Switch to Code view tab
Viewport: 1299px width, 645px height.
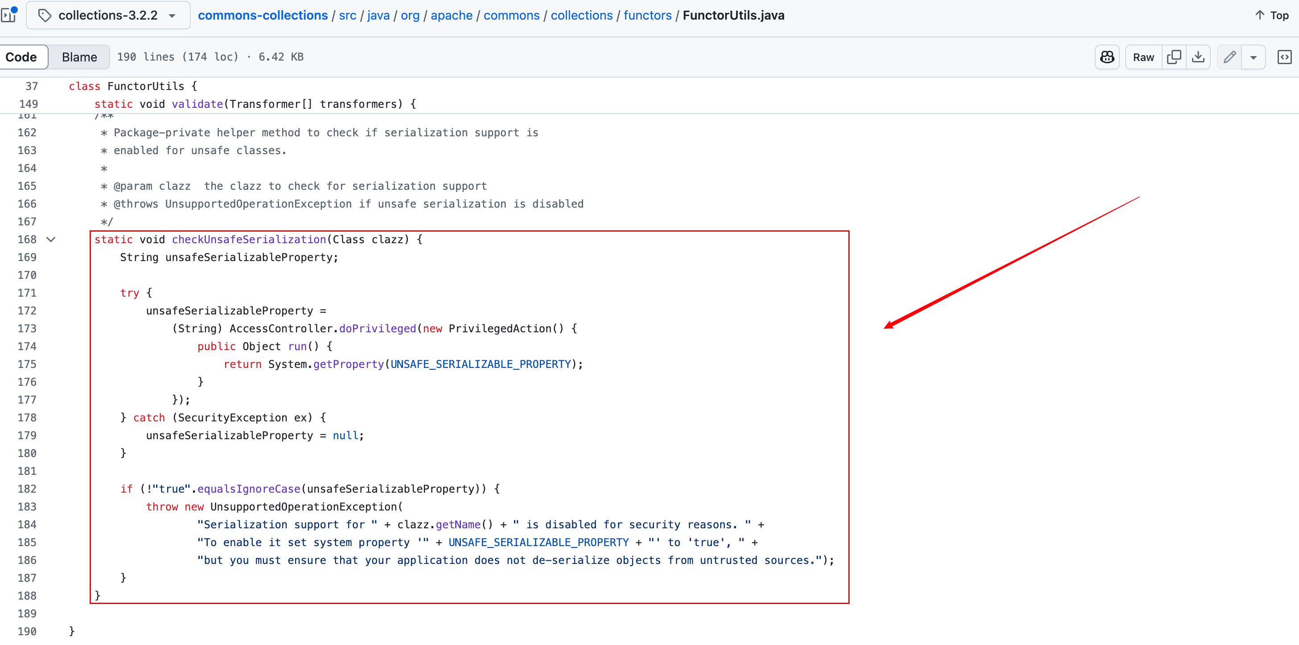click(21, 57)
